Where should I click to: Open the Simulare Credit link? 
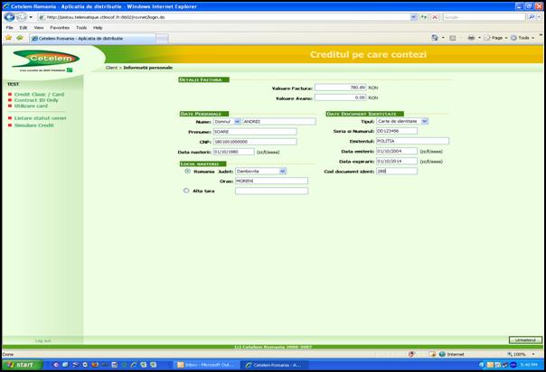click(34, 126)
